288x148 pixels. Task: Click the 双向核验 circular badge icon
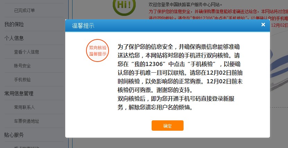[x=98, y=50]
